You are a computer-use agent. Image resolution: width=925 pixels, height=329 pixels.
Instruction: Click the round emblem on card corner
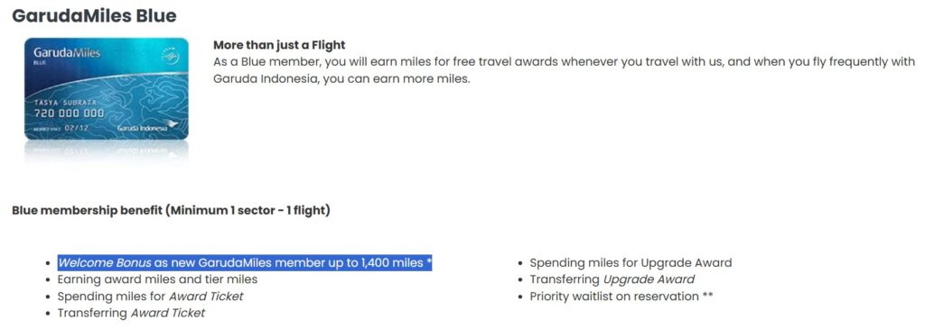coord(169,53)
